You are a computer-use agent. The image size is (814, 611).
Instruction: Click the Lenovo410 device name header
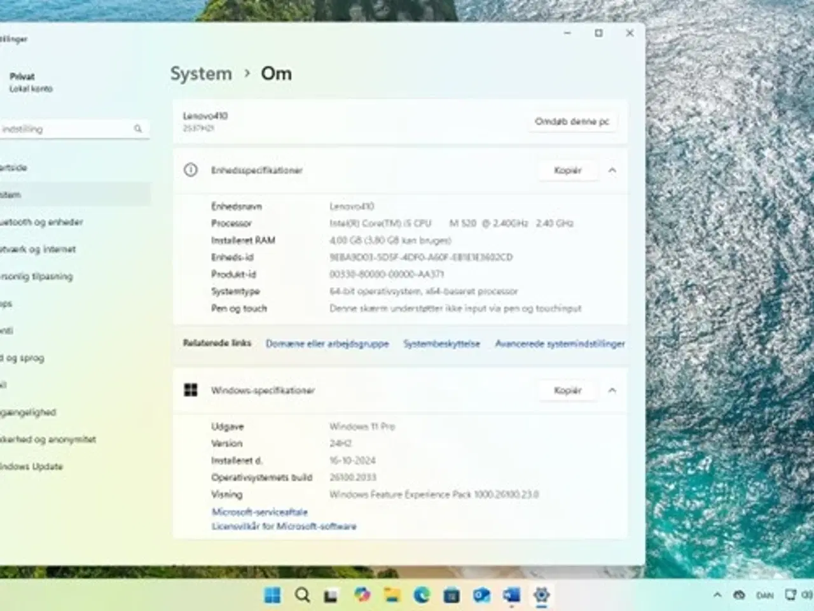(205, 116)
